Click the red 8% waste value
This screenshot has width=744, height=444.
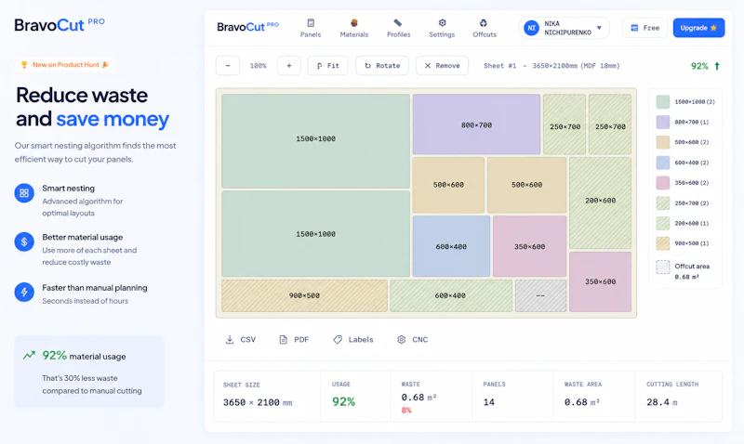pos(406,411)
